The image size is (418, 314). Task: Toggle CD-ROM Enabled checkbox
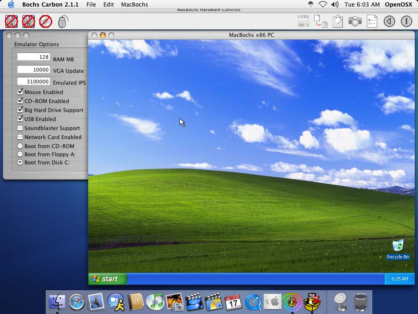[x=20, y=101]
